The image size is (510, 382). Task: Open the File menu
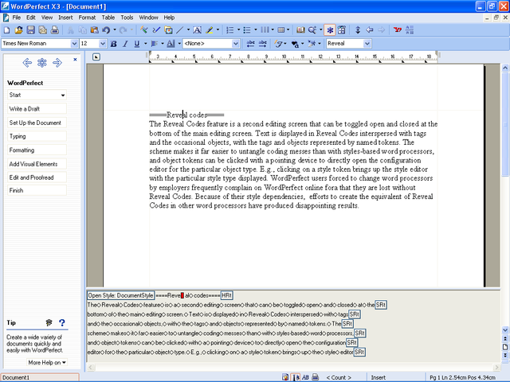16,18
